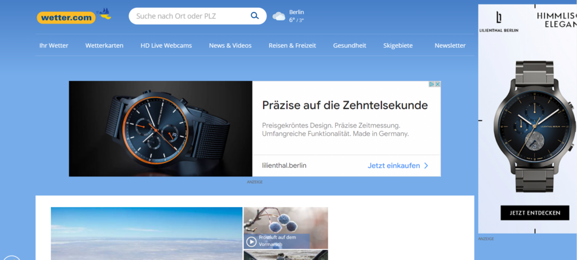Open HD Live Webcams section
Viewport: 577px width, 260px height.
tap(166, 45)
